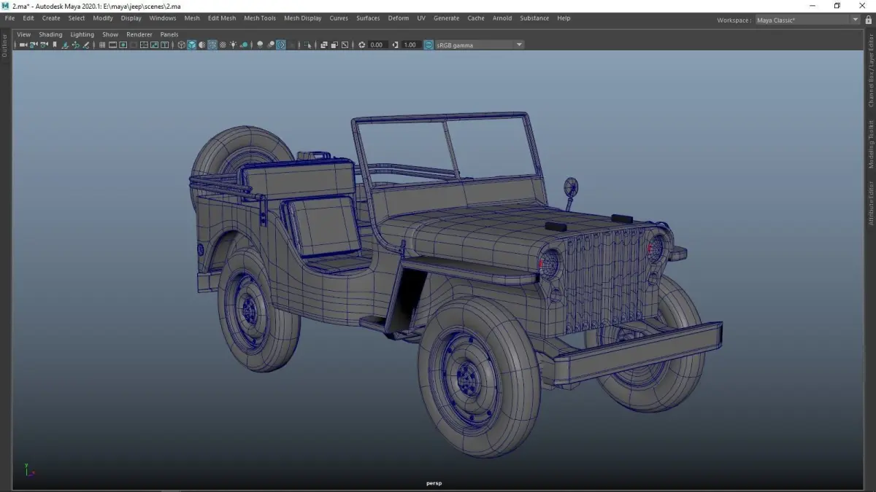
Task: Toggle the Lock Camera icon
Action: (x=34, y=44)
